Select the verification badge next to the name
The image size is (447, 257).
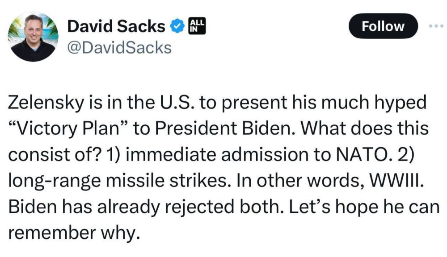[176, 26]
